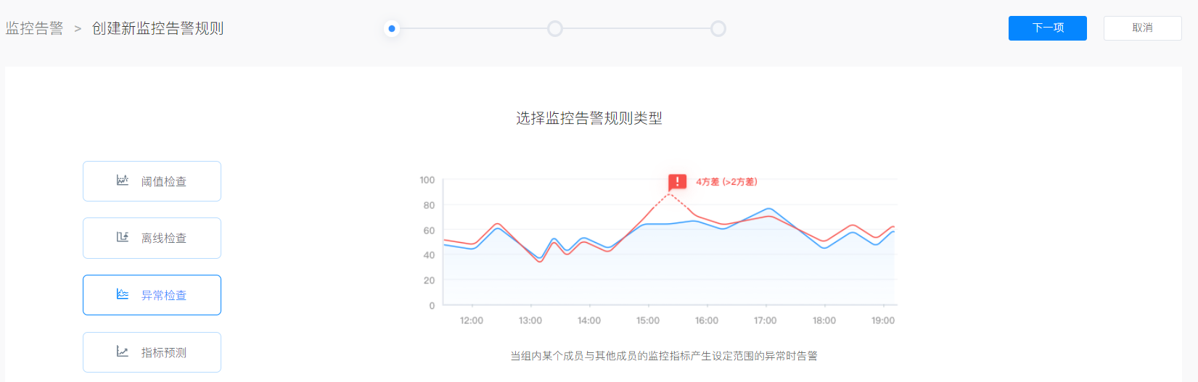1198x382 pixels.
Task: Jump to the second wizard step circle
Action: 555,29
